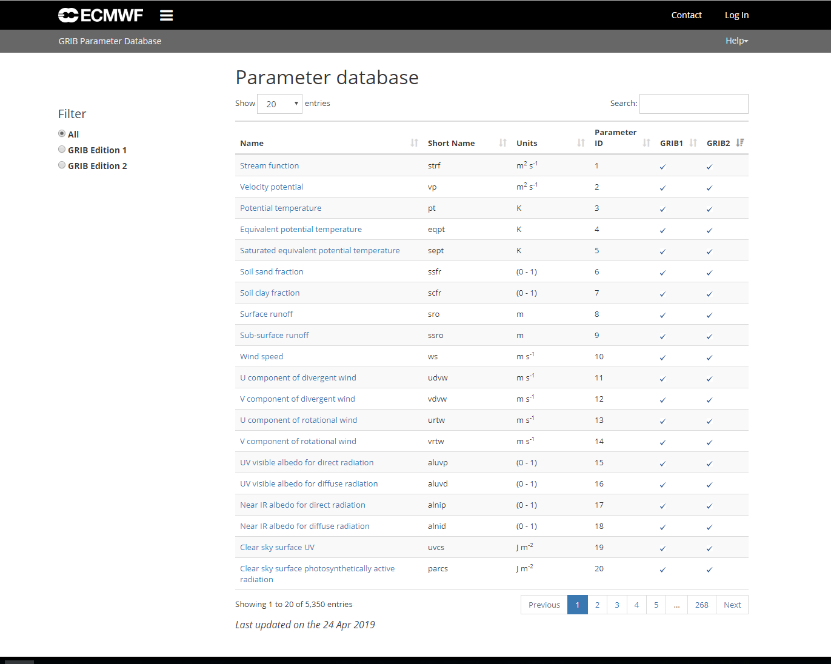The image size is (831, 664).
Task: Open the Show entries dropdown
Action: (279, 104)
